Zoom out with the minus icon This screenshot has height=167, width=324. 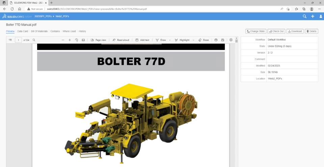tap(63, 40)
